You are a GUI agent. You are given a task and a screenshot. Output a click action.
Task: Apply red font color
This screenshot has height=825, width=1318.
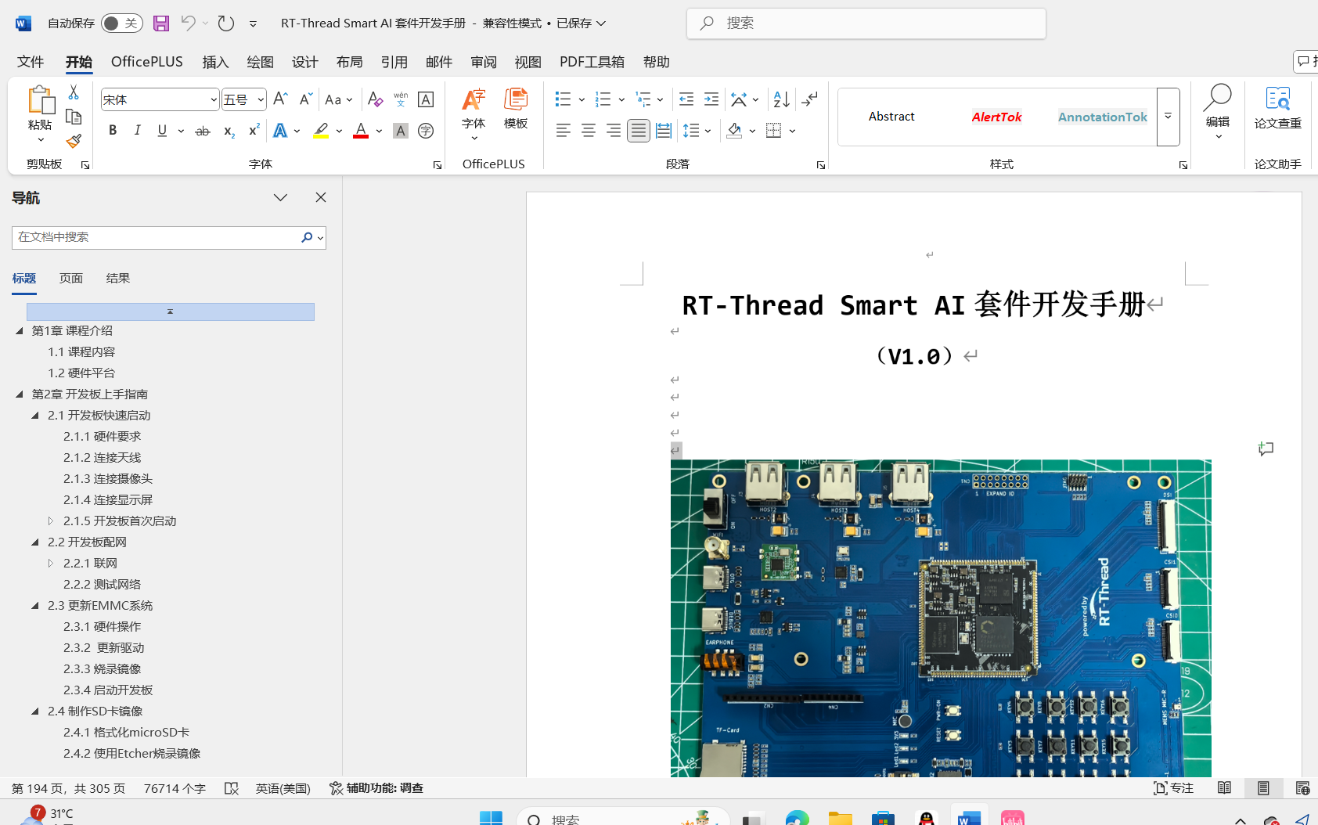click(x=361, y=131)
